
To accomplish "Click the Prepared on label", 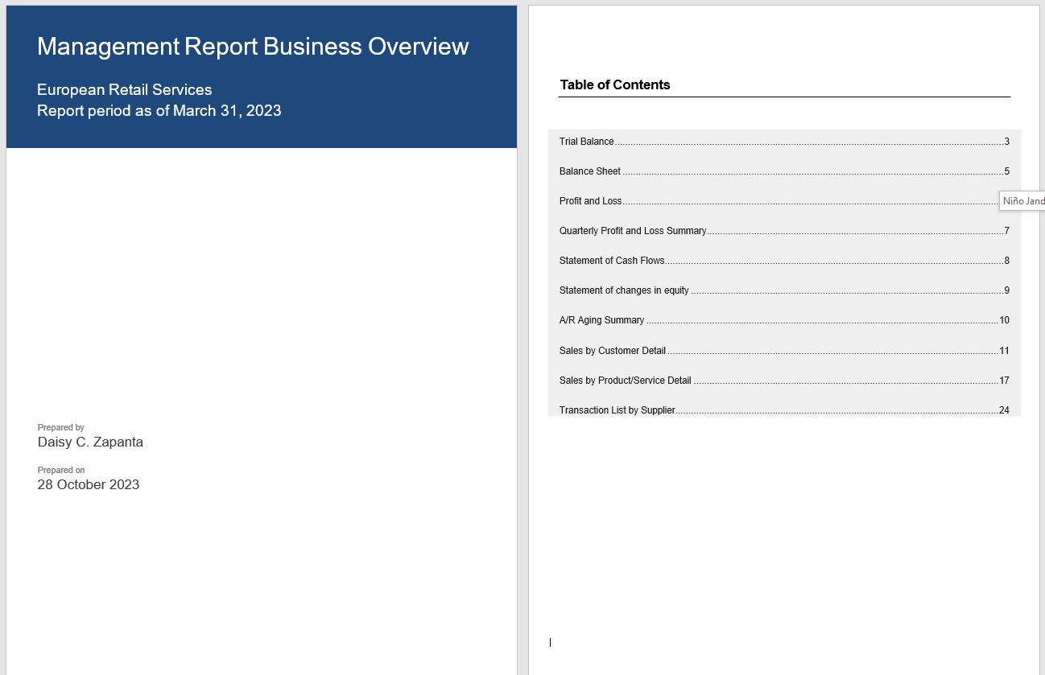I will point(61,470).
